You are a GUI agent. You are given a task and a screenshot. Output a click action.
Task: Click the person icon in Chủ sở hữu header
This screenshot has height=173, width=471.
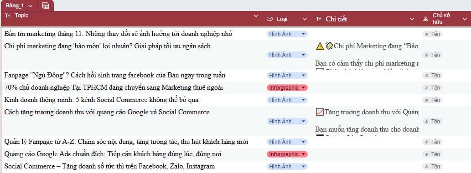[x=425, y=19]
